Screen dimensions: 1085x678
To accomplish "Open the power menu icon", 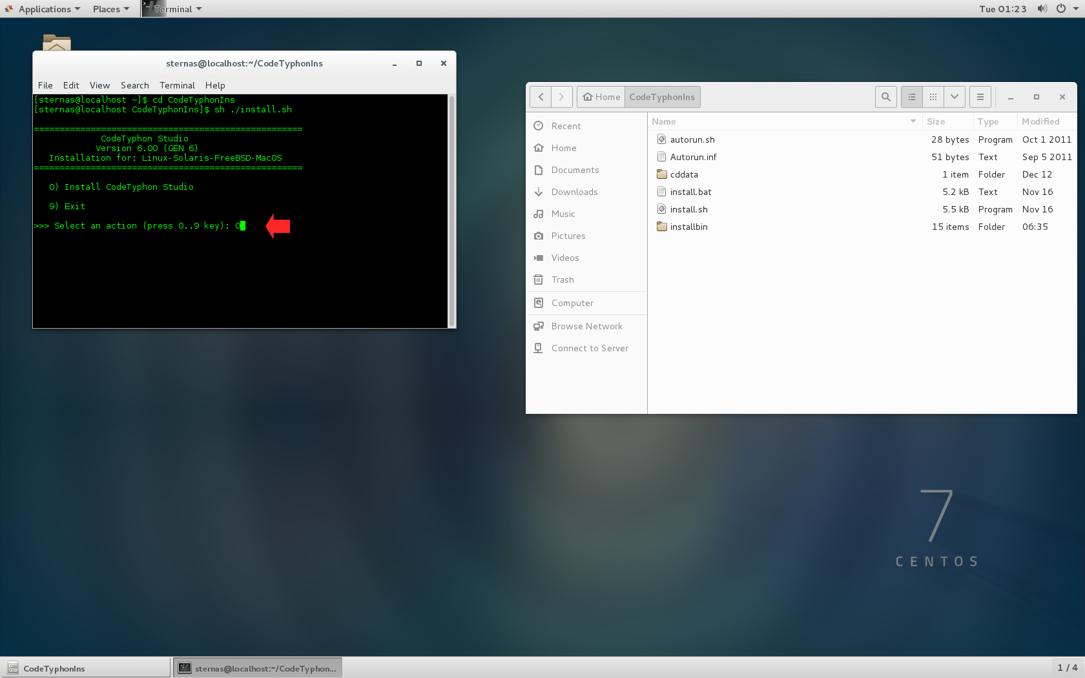I will coord(1060,9).
